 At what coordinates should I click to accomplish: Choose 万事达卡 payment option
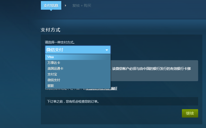(x=78, y=63)
